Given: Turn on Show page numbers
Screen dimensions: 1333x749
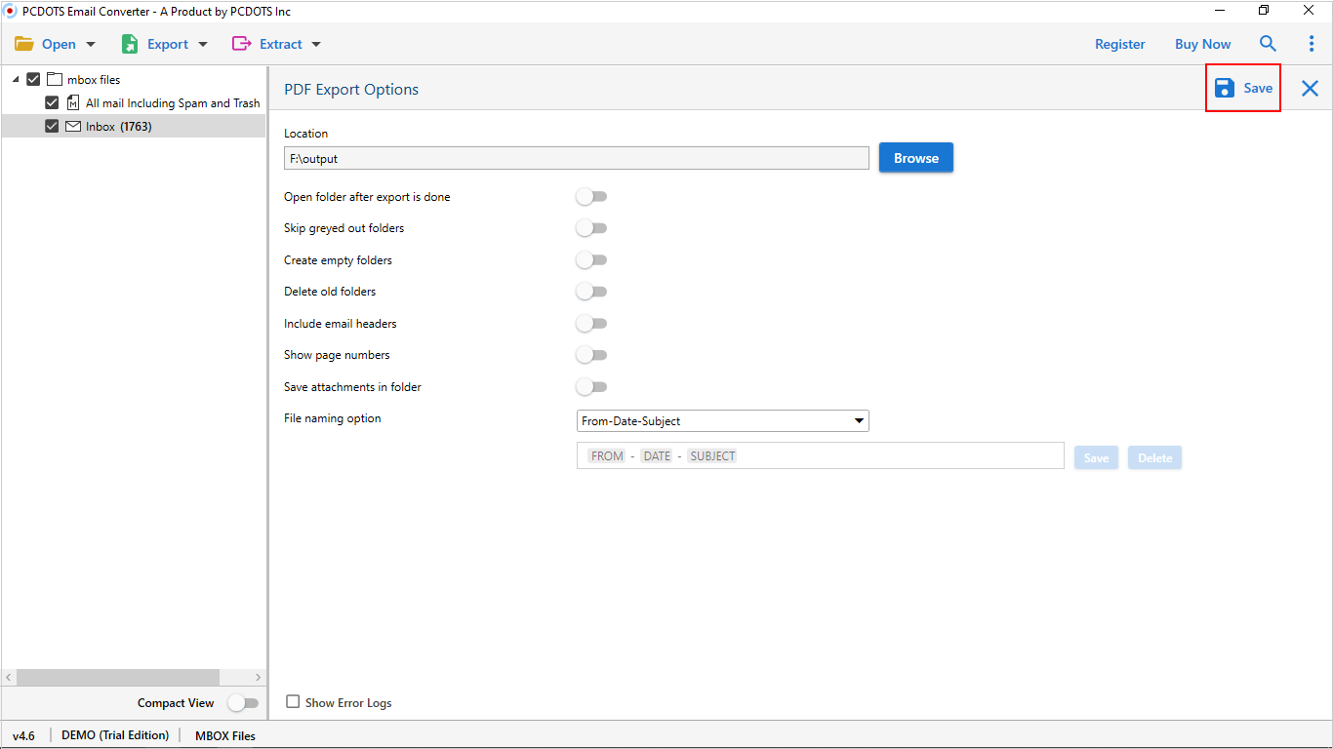Looking at the screenshot, I should point(591,355).
